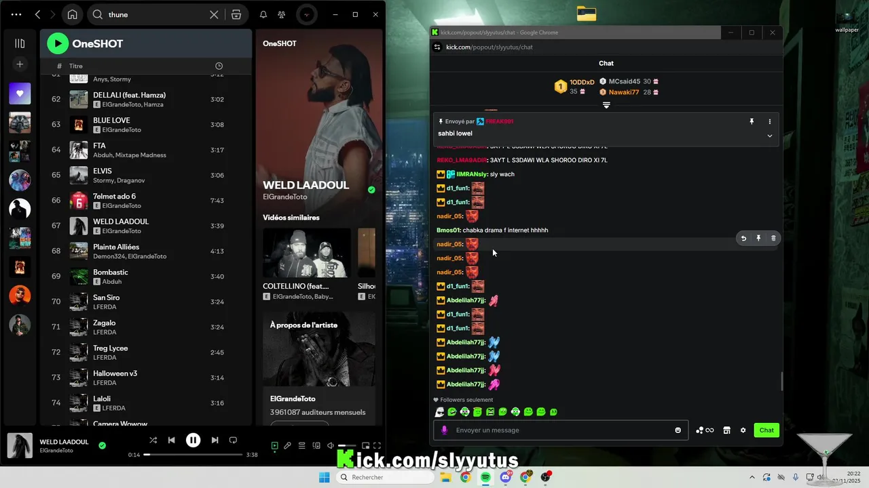Adjust the Spotify volume slider
The height and width of the screenshot is (488, 869).
[347, 445]
